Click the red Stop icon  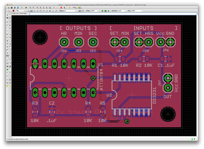61,8
